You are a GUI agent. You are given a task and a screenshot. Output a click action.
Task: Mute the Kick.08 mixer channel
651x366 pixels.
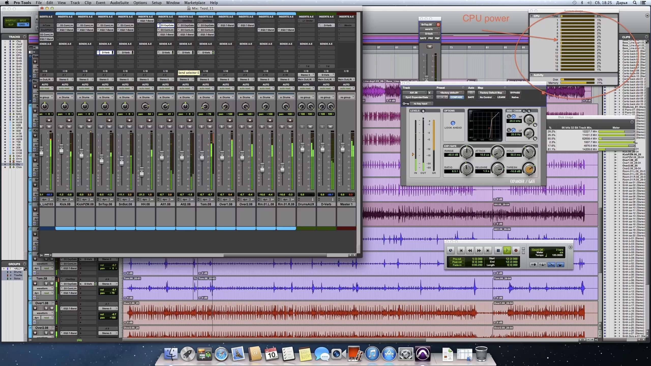point(69,127)
